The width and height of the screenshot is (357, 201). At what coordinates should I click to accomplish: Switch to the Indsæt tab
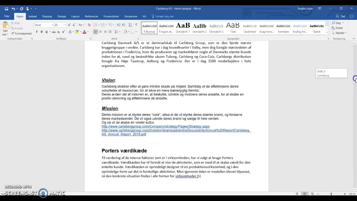pyautogui.click(x=33, y=16)
